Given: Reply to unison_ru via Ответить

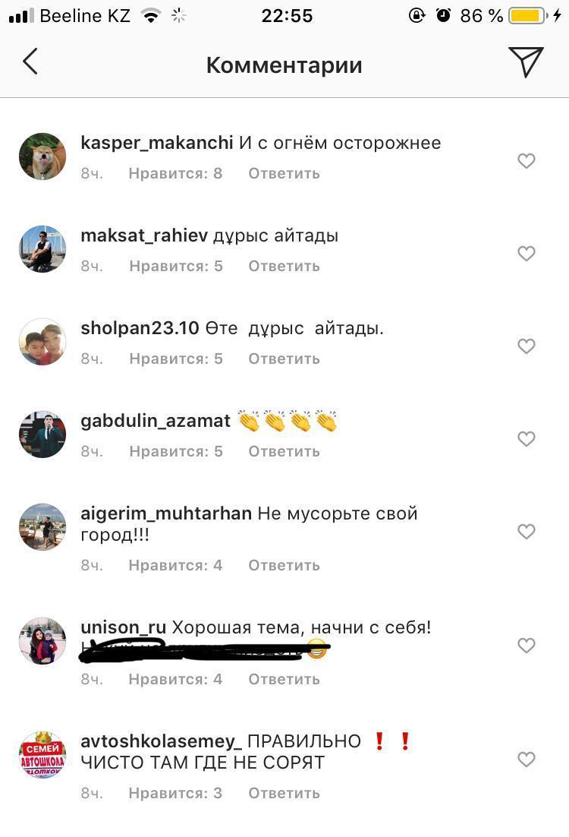Looking at the screenshot, I should (x=284, y=680).
